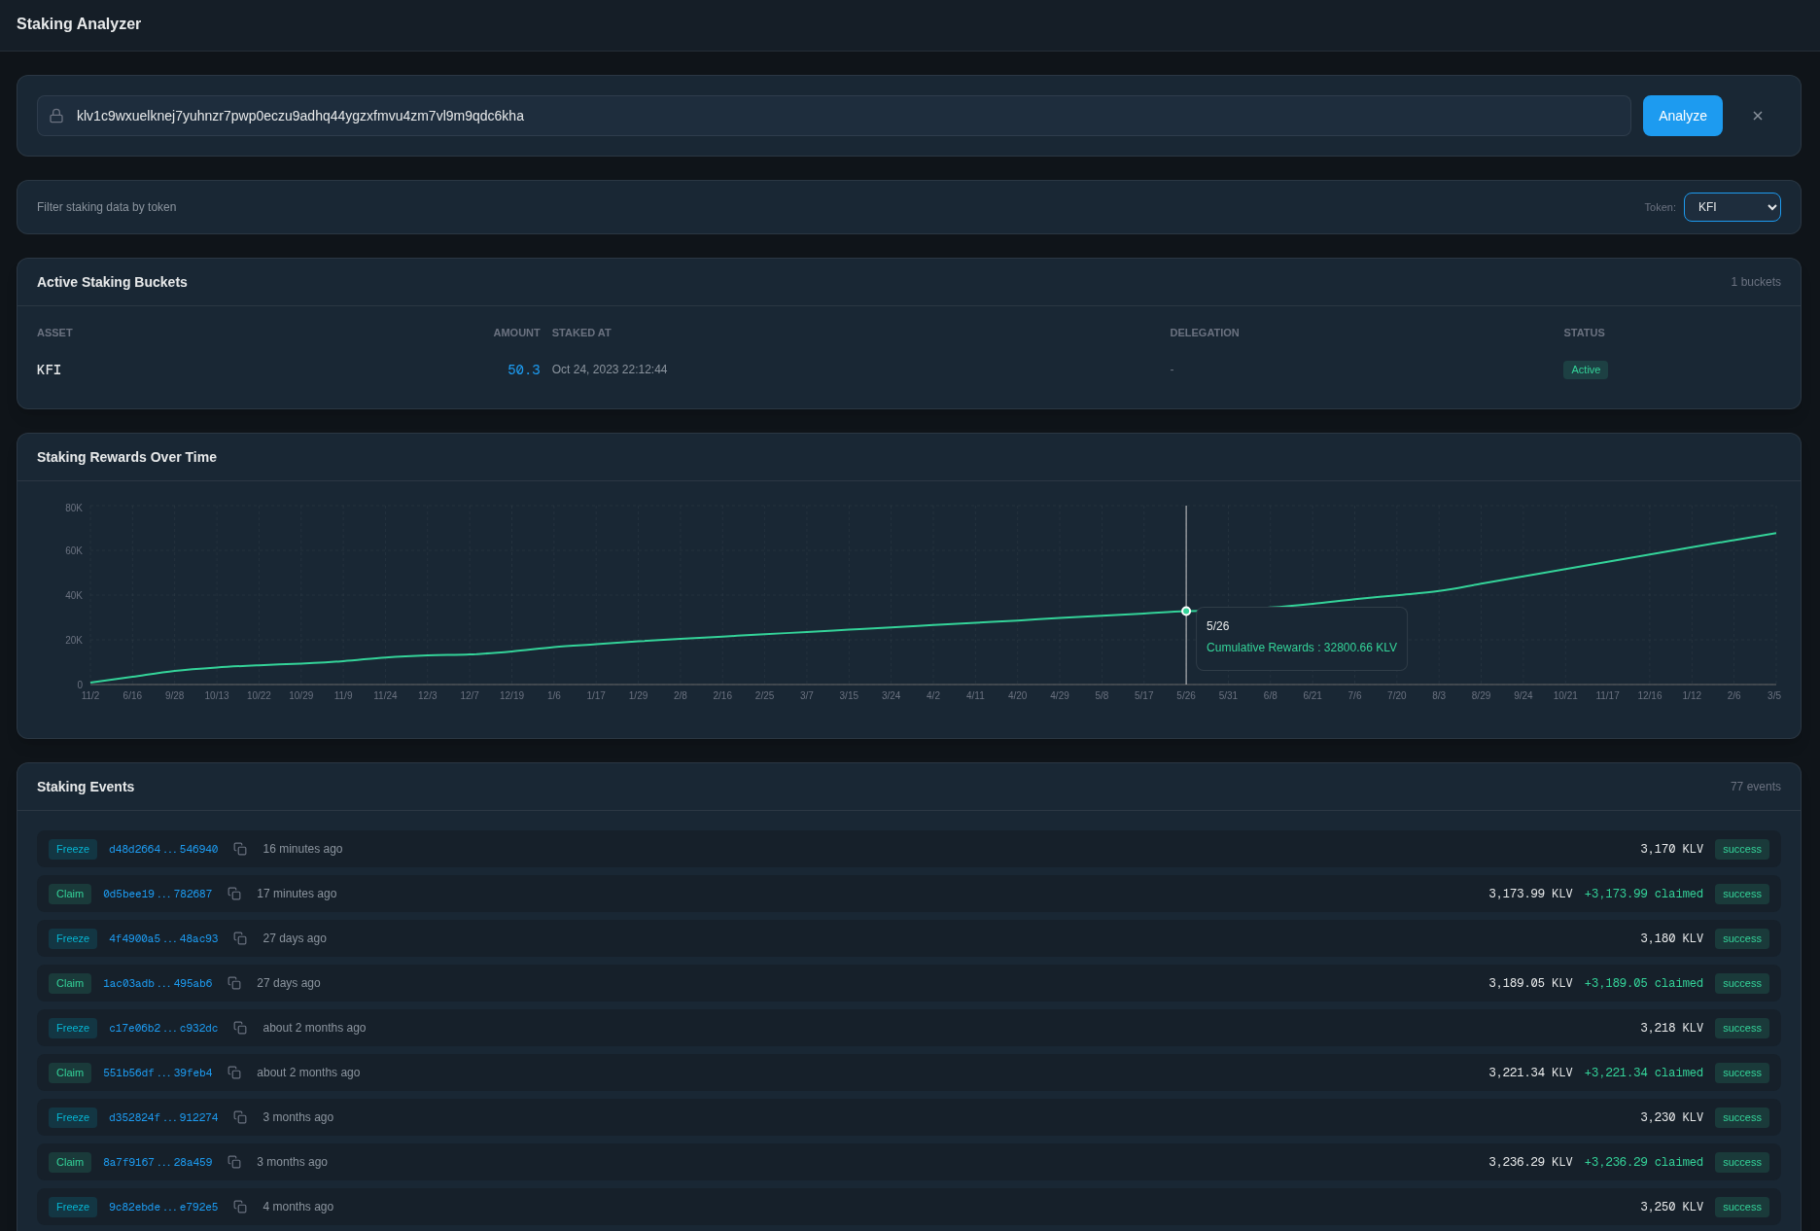Copy the 9c82ebde Freeze transaction hash

pos(240,1207)
